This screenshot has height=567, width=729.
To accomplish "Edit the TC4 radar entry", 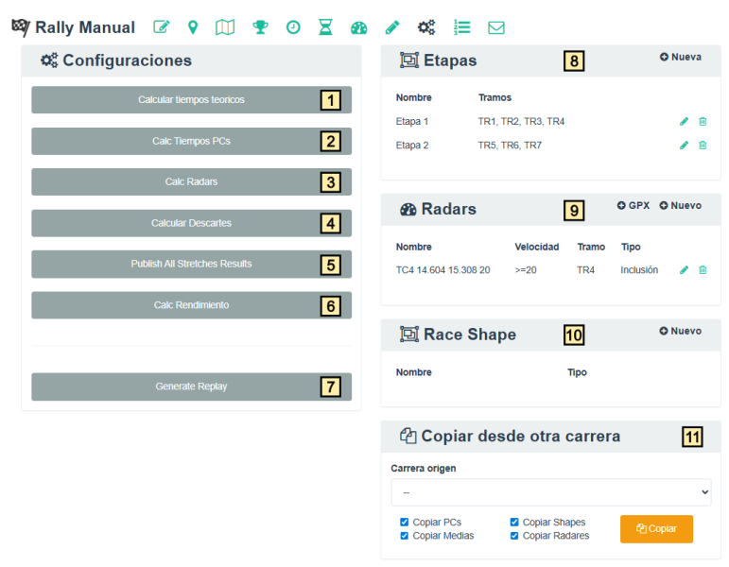I will point(684,269).
